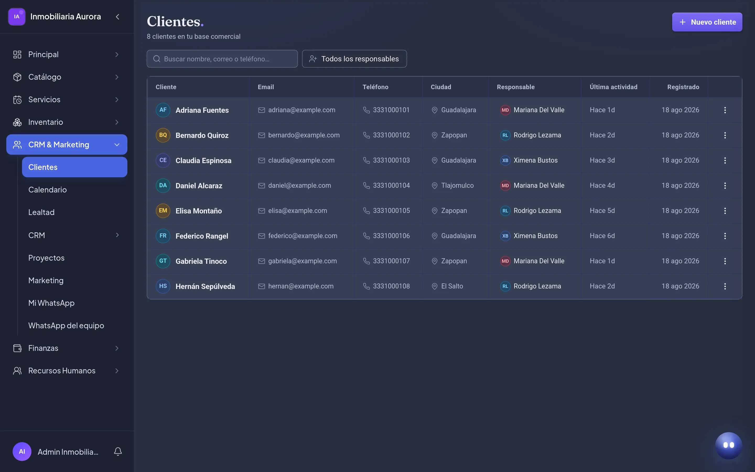Image resolution: width=755 pixels, height=472 pixels.
Task: Open row actions menu for Claudia Espinosa
Action: (725, 160)
